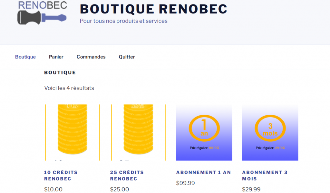Open the Abonnement 3 Mois product link

[265, 175]
